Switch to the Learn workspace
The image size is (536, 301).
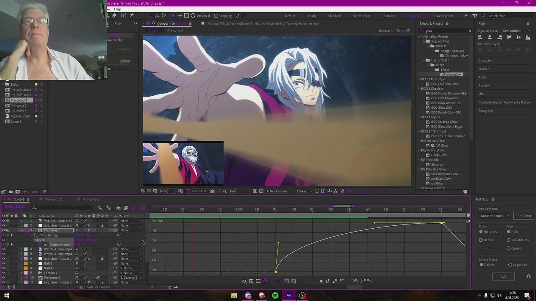(312, 16)
